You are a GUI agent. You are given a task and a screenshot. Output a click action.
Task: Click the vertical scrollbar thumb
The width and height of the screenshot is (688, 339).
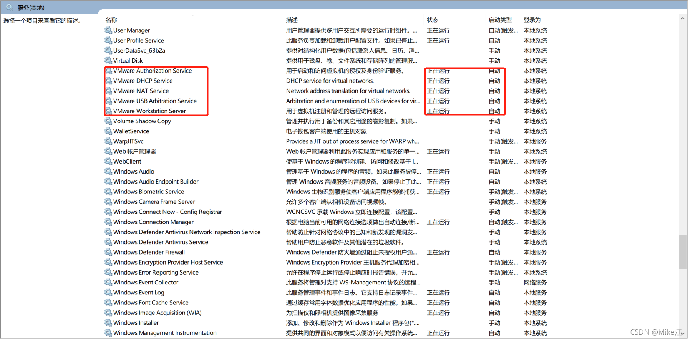683,252
